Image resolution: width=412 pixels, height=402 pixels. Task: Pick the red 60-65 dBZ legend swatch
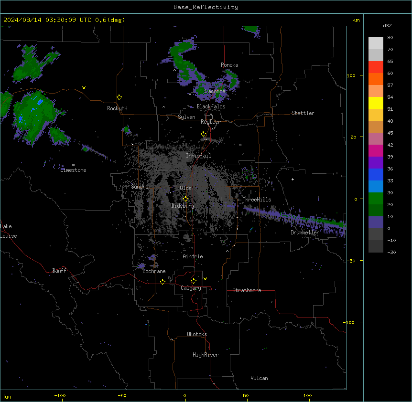tap(376, 67)
